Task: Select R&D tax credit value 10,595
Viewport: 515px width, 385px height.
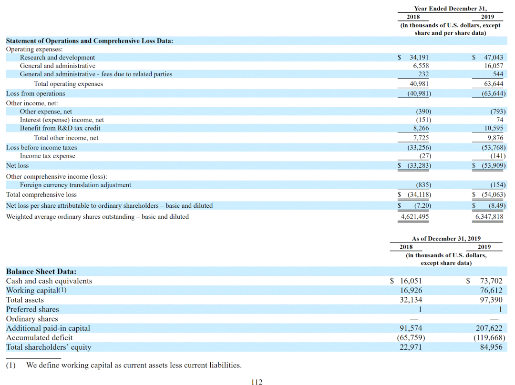Action: coord(494,128)
